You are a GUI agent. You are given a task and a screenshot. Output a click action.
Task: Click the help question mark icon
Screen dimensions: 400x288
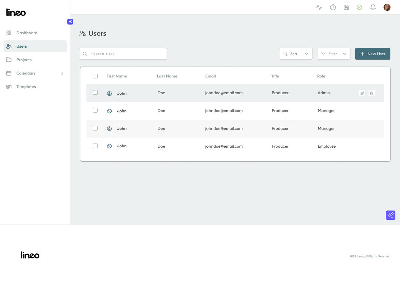tap(333, 7)
